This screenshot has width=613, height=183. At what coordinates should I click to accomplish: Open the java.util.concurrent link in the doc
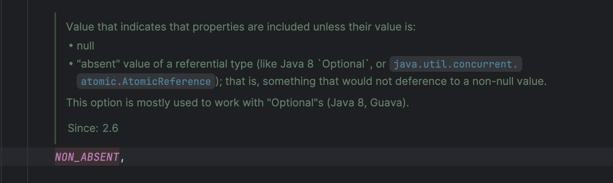(455, 64)
